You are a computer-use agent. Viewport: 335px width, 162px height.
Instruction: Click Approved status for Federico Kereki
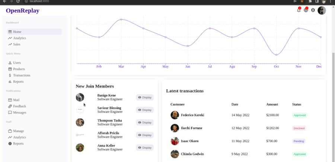[300, 115]
